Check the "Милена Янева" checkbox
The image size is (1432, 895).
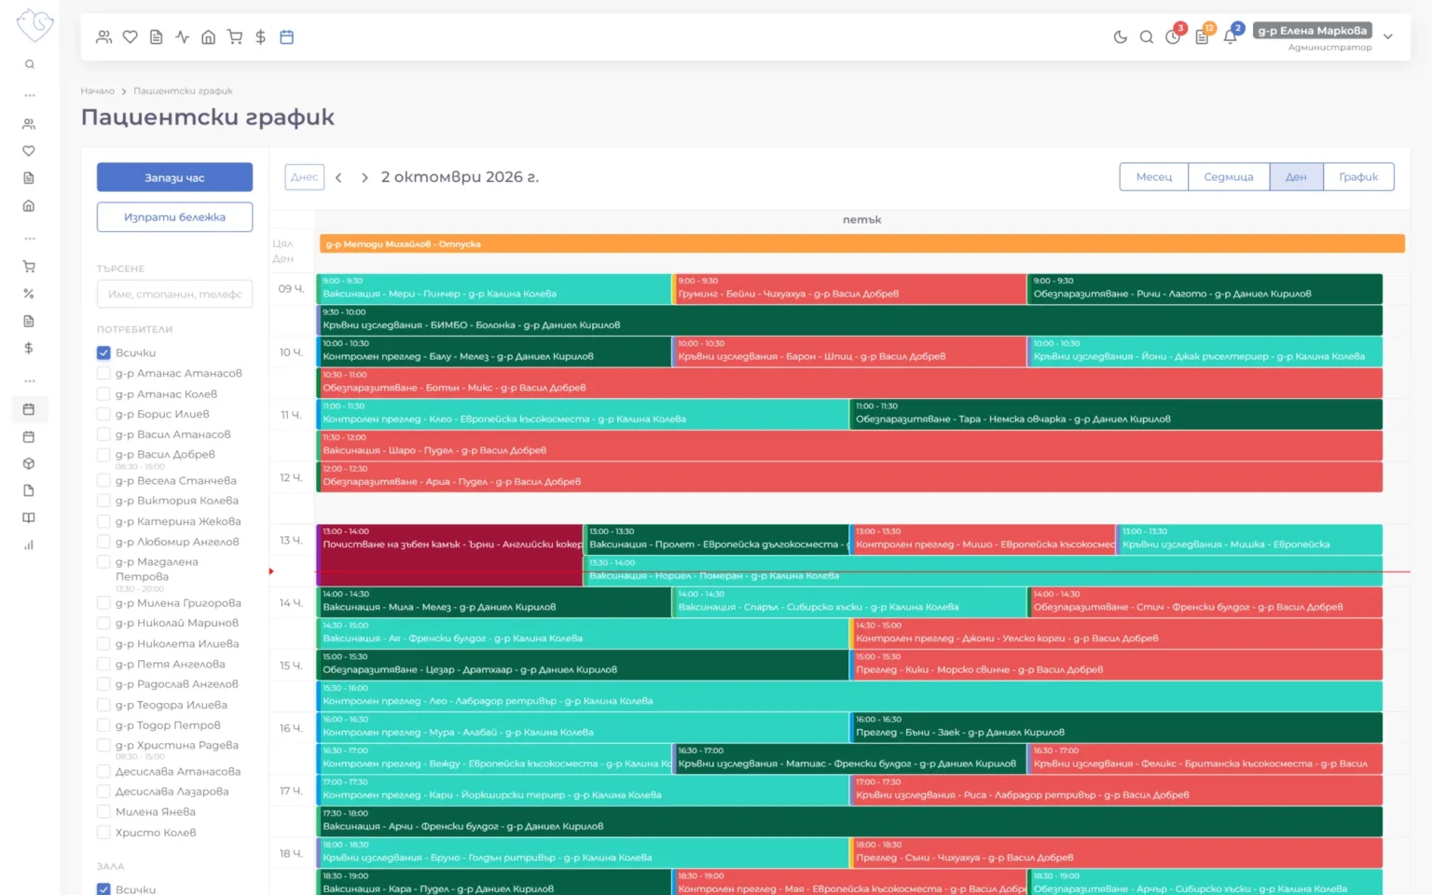[x=103, y=812]
